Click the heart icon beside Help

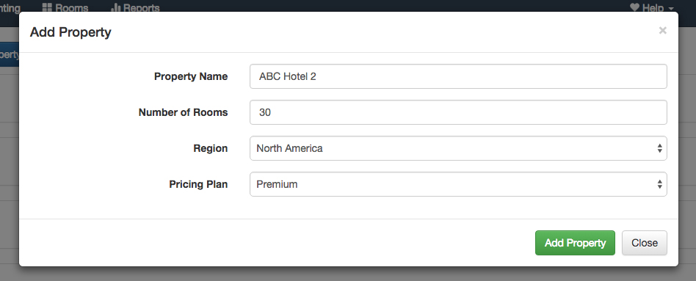coord(635,7)
